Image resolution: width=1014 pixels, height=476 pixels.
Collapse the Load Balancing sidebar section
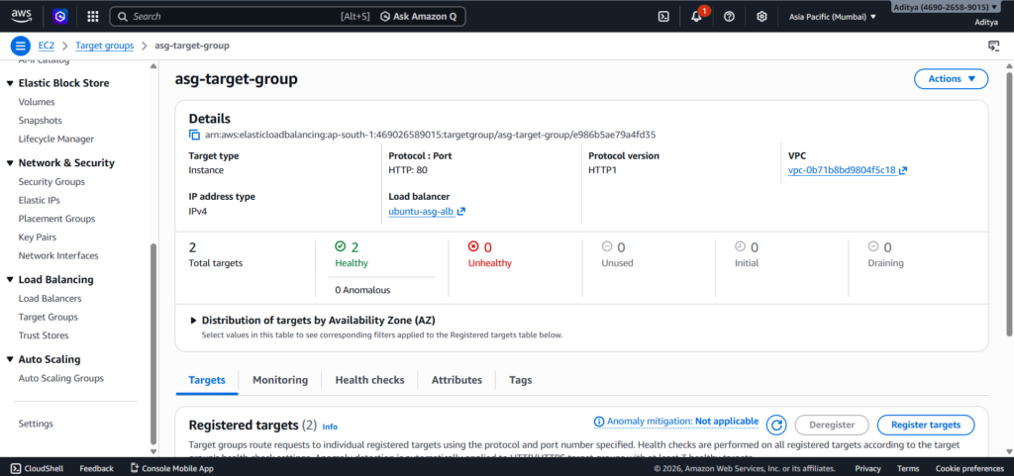(x=10, y=280)
